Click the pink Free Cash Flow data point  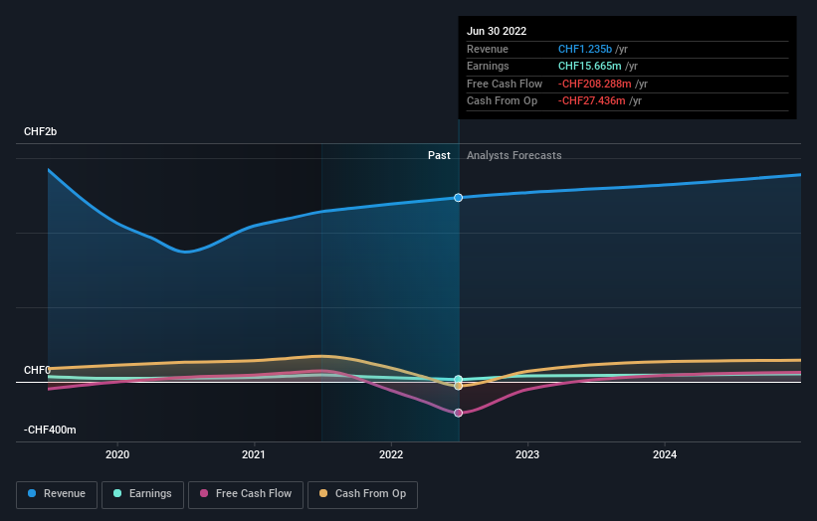click(x=458, y=413)
